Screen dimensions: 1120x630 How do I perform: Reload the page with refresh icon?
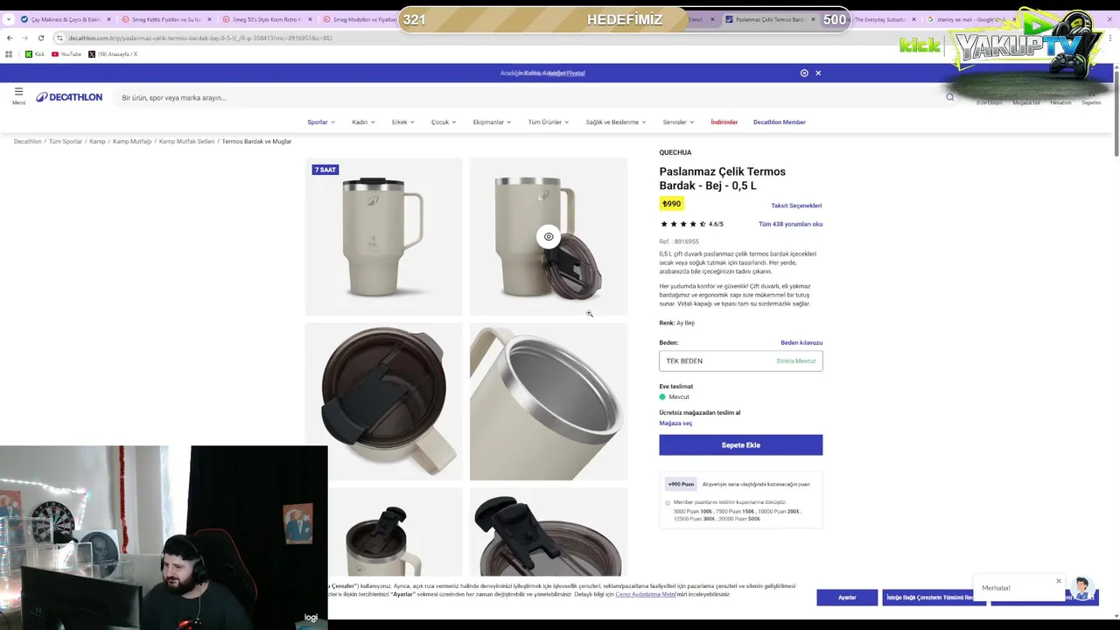click(x=41, y=38)
